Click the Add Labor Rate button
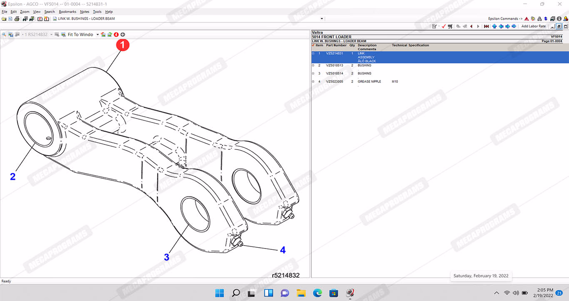 (533, 26)
